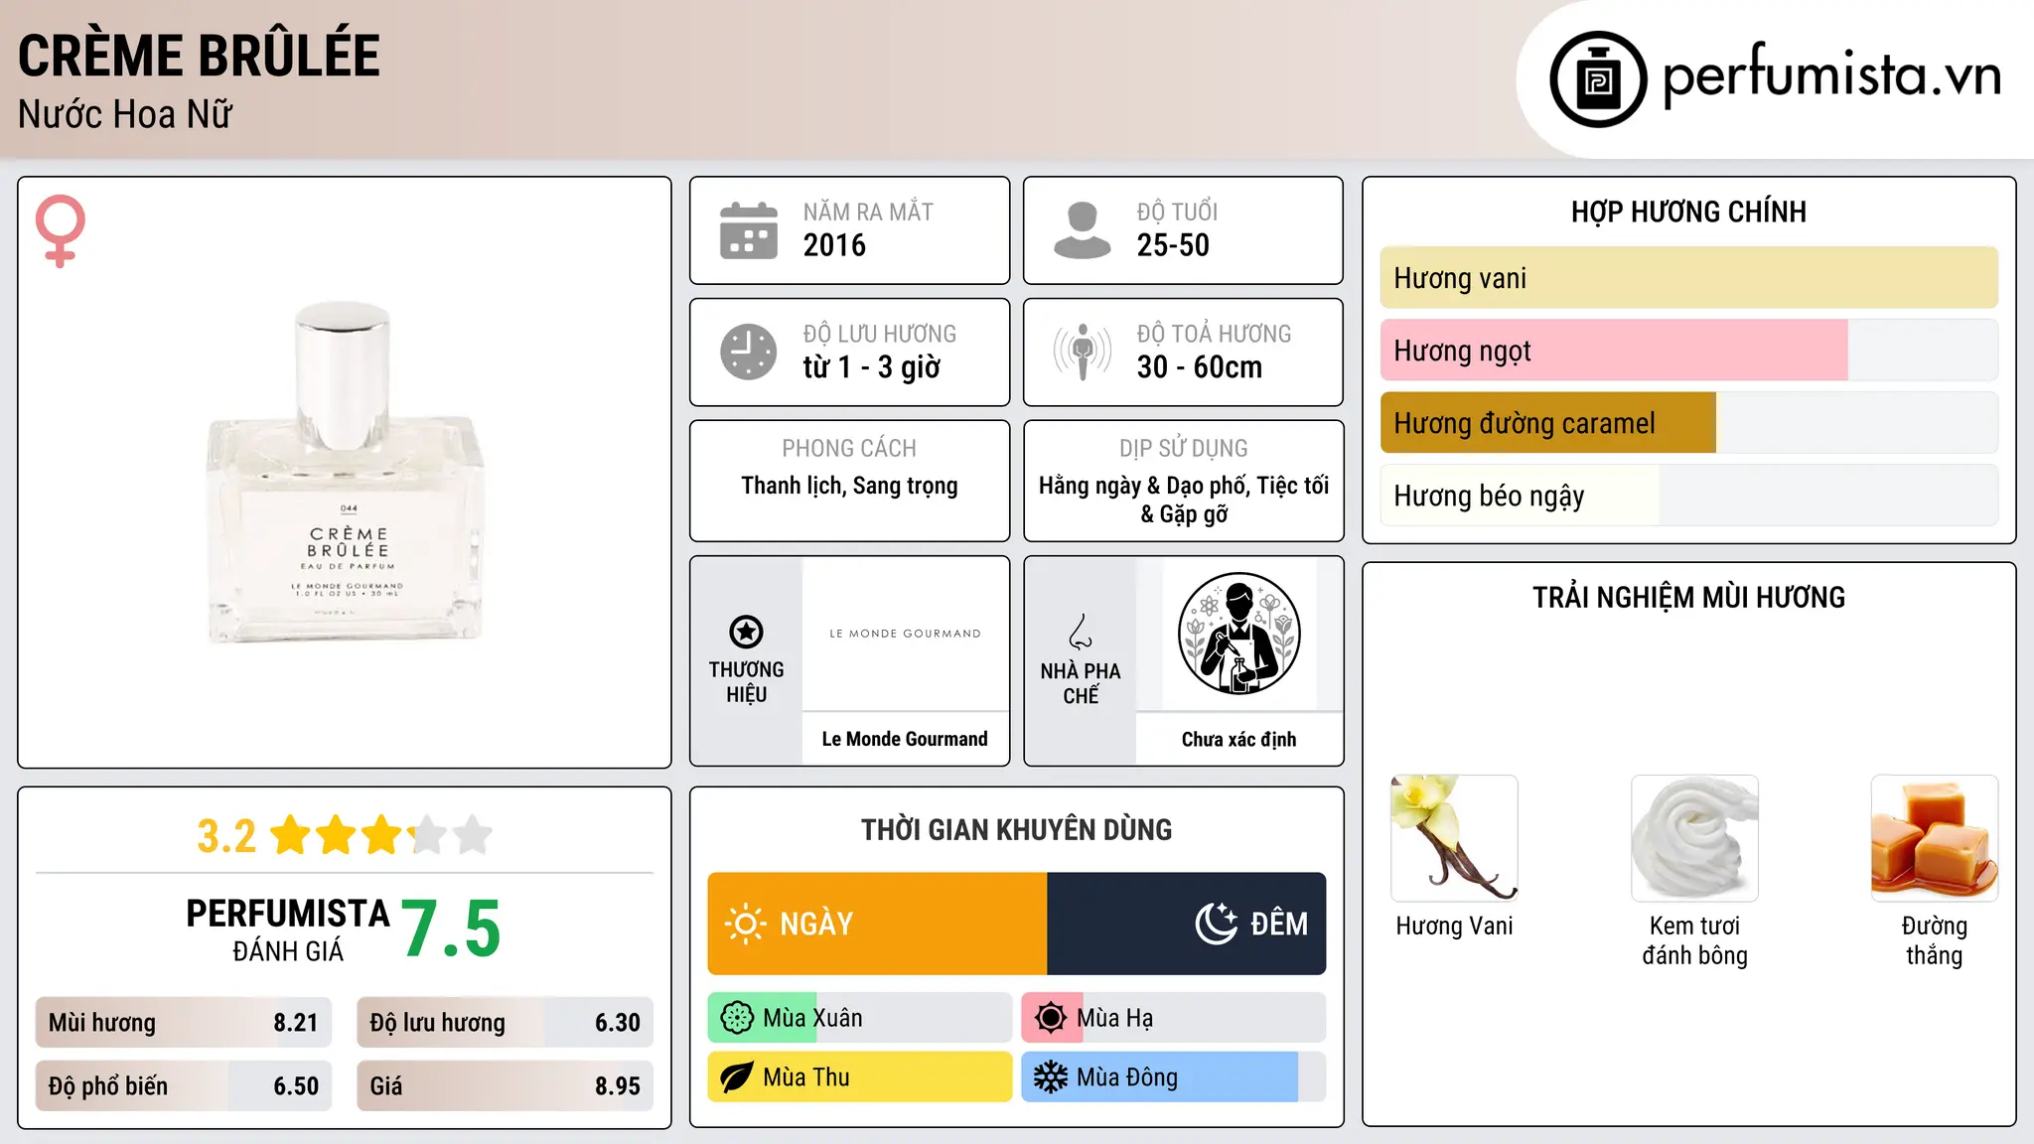
Task: Click the nose icon above Nhà pha chế
Action: pos(1081,632)
